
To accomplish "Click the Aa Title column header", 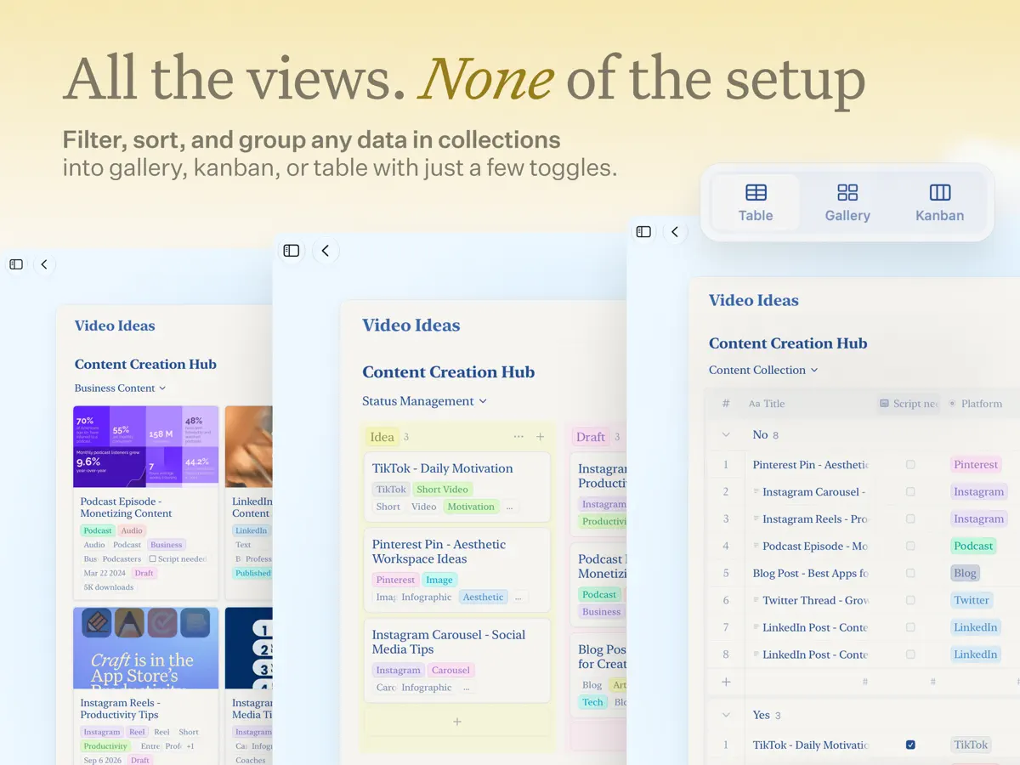I will point(767,404).
